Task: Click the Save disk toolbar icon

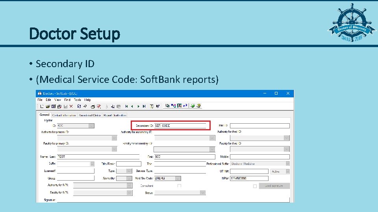Action: click(65, 106)
